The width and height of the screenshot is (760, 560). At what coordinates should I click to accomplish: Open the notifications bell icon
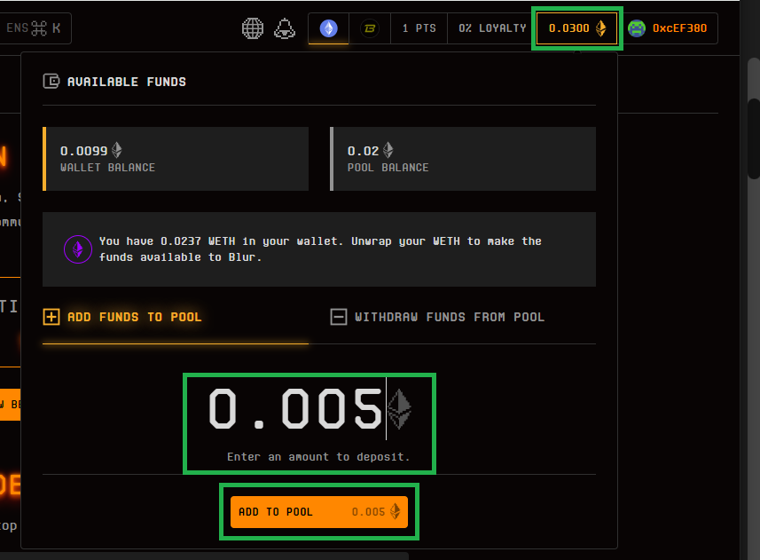pyautogui.click(x=285, y=28)
